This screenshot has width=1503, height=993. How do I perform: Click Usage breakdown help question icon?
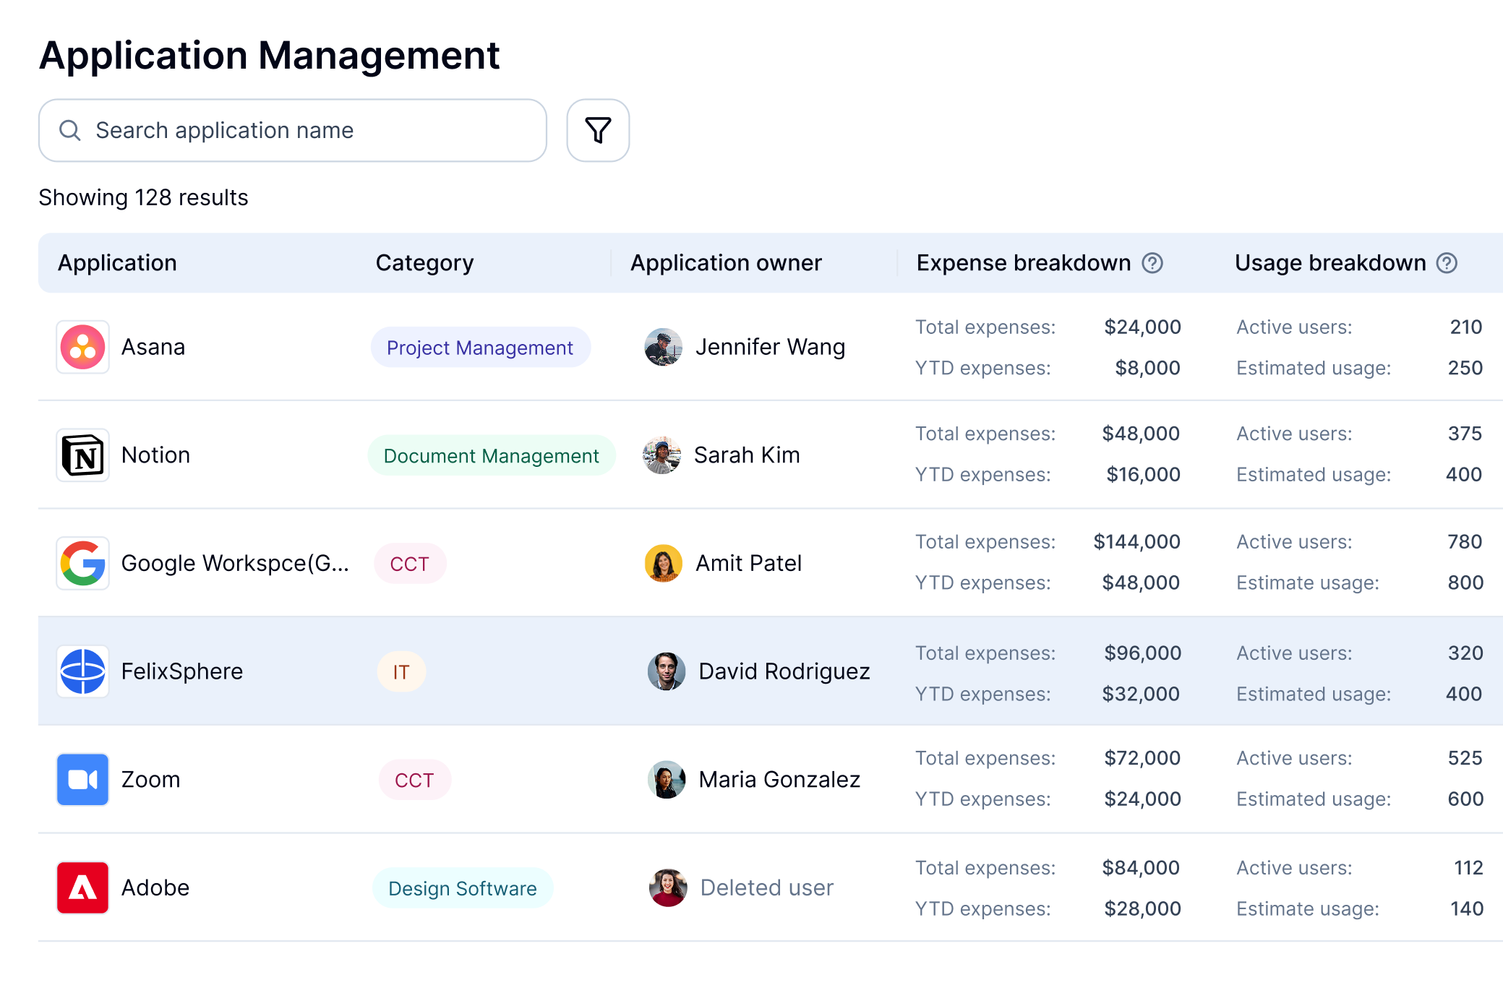[1447, 263]
